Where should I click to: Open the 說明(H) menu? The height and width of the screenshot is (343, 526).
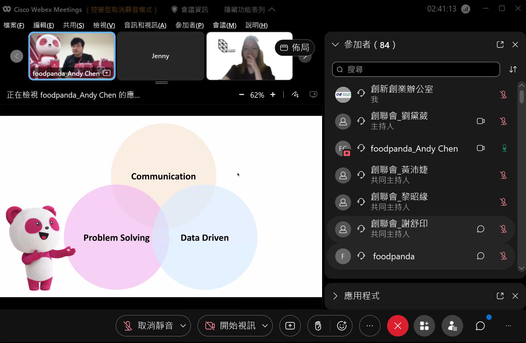[x=257, y=25]
